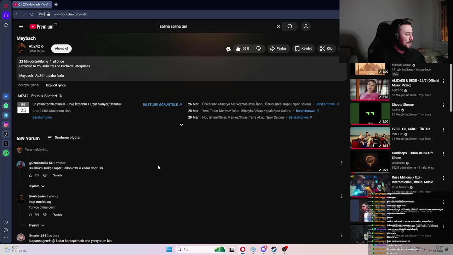The height and width of the screenshot is (255, 453).
Task: Create a clip with Klip button
Action: click(x=326, y=49)
